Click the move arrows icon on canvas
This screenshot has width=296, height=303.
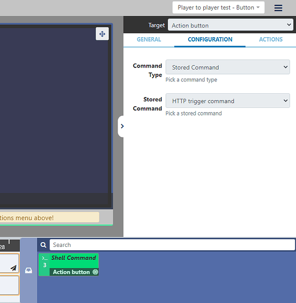(x=102, y=34)
